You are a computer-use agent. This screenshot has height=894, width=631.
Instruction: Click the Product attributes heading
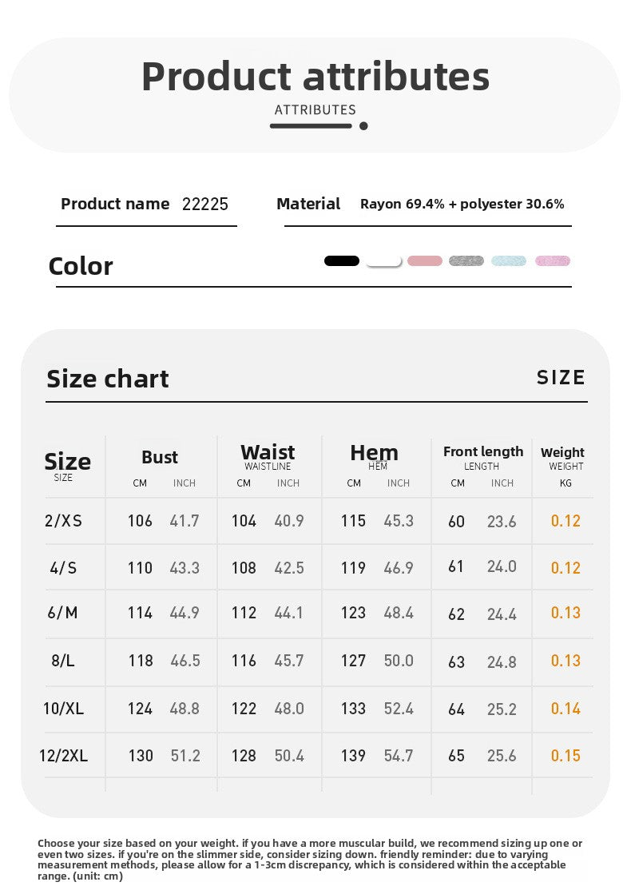pos(315,77)
